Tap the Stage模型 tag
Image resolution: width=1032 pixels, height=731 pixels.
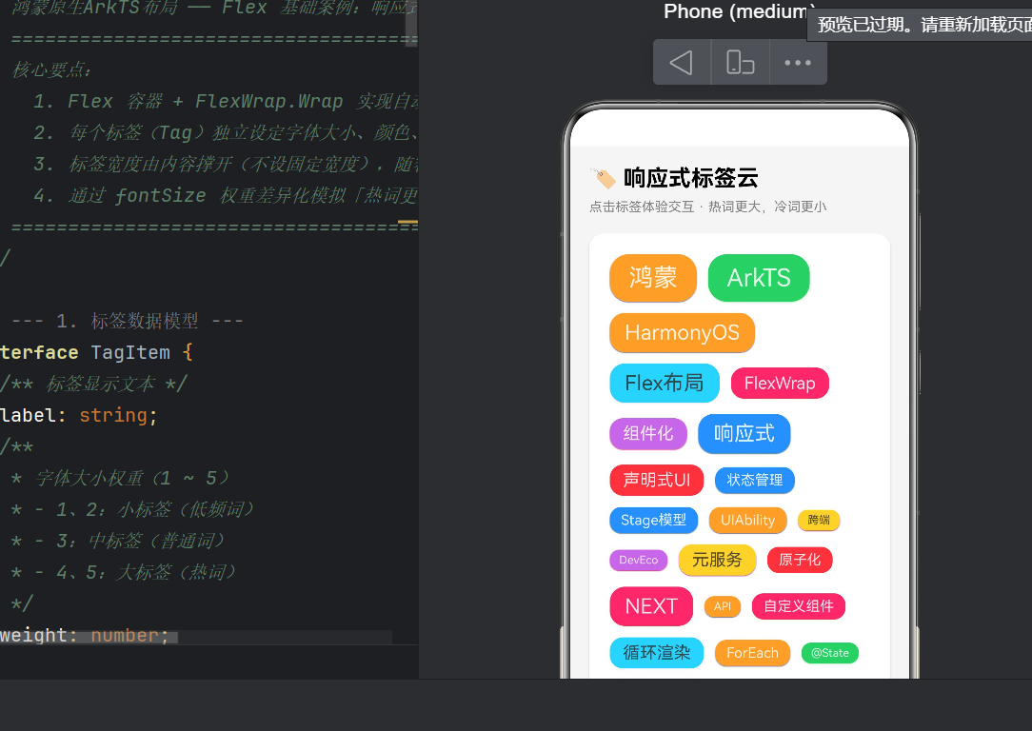(x=653, y=520)
